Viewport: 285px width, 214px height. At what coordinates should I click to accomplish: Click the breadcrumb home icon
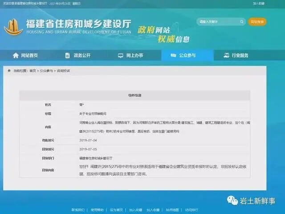click(9, 71)
